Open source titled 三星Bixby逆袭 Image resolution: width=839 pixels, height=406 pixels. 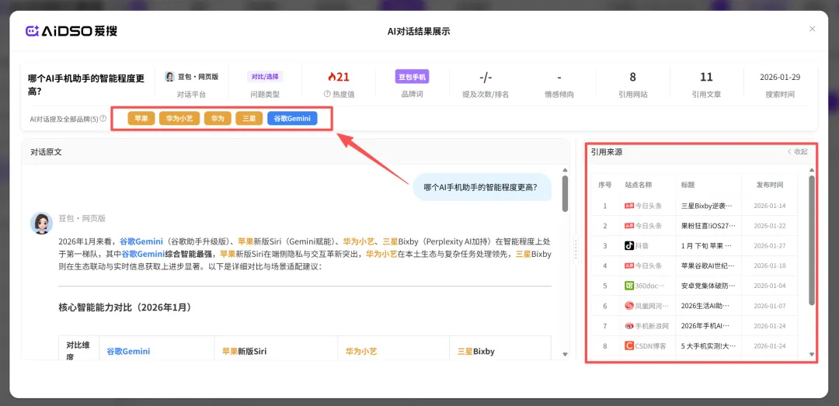click(706, 206)
